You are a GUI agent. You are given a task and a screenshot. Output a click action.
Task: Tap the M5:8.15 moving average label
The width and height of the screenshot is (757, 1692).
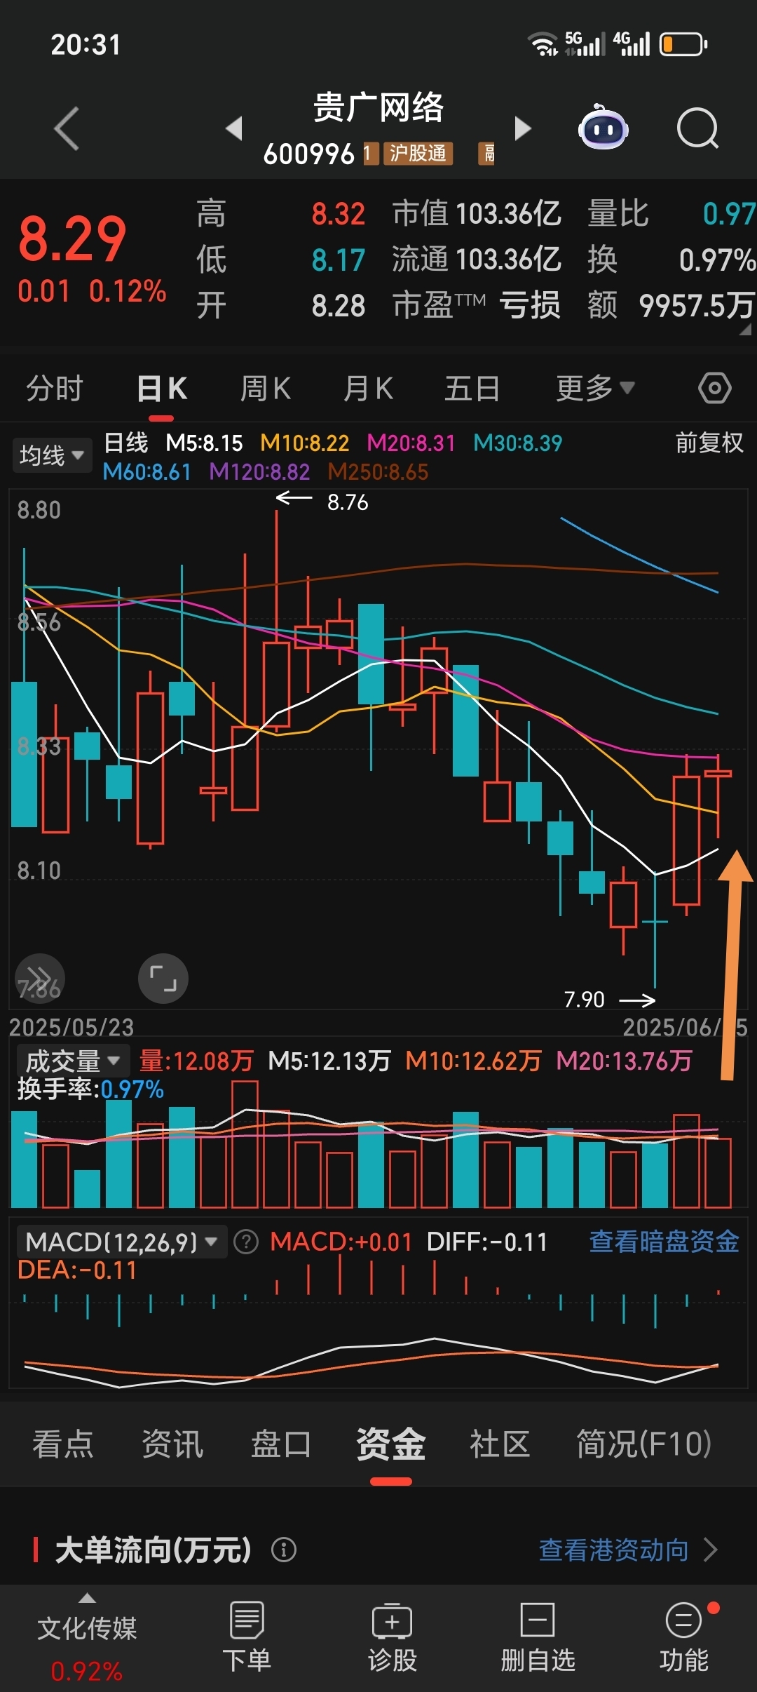(204, 443)
